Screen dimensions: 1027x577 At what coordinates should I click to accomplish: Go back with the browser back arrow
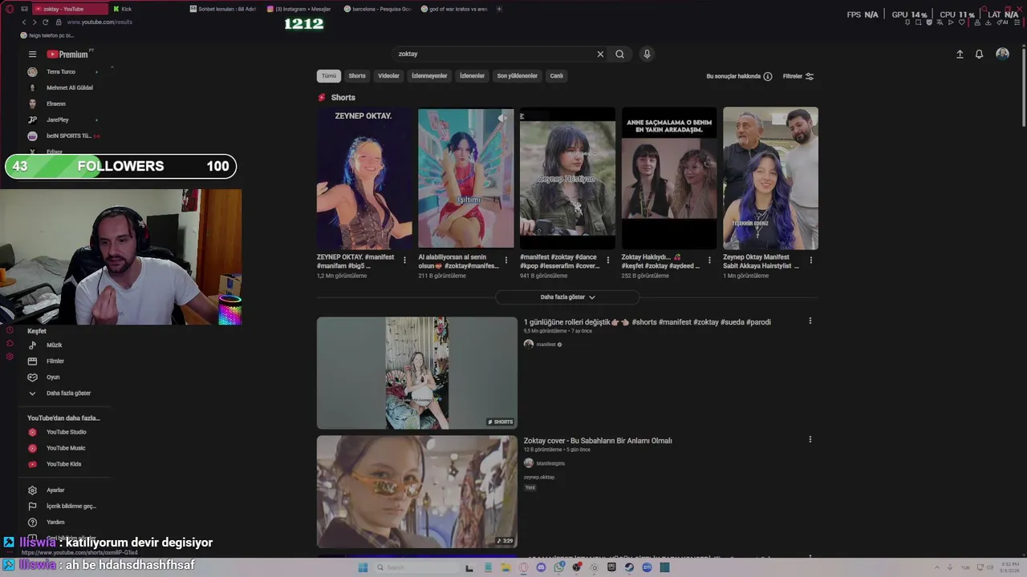[x=23, y=22]
